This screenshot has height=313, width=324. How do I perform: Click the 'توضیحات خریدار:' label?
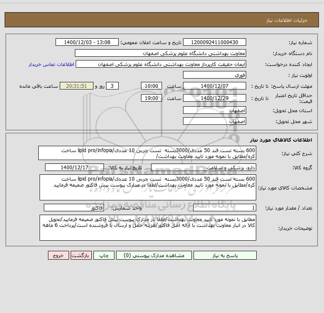click(295, 229)
